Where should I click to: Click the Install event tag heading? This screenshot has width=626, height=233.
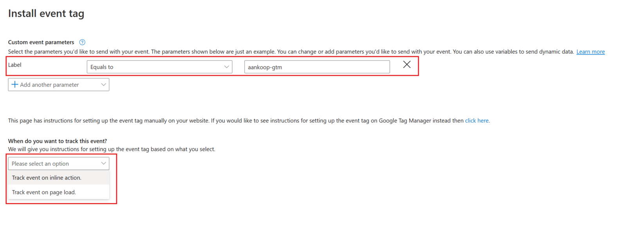tap(46, 14)
